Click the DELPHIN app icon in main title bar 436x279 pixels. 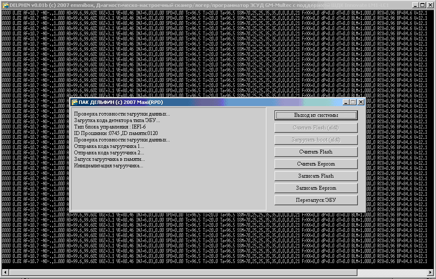[x=6, y=5]
